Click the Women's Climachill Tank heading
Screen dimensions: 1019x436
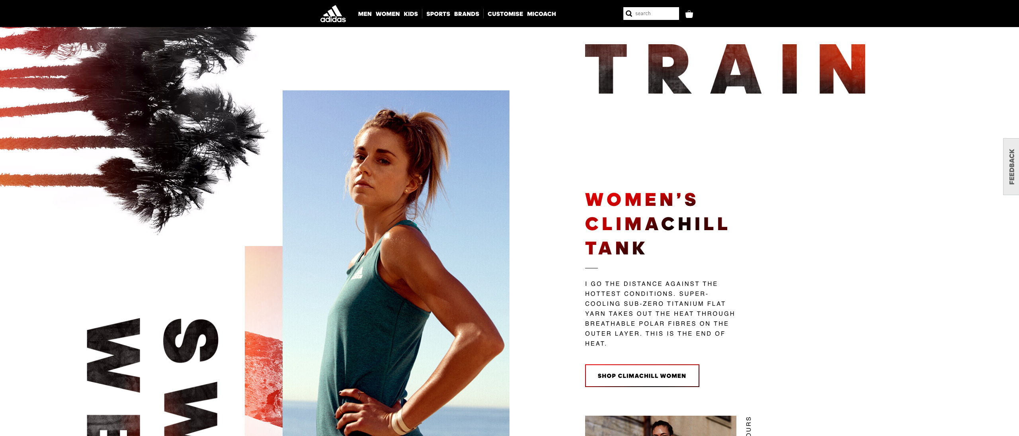click(x=657, y=224)
